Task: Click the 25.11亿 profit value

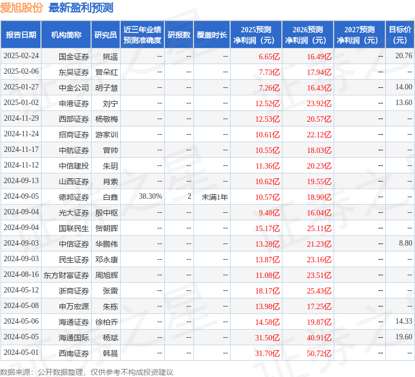Action: (319, 228)
